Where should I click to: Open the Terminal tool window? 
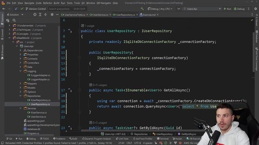163,139
